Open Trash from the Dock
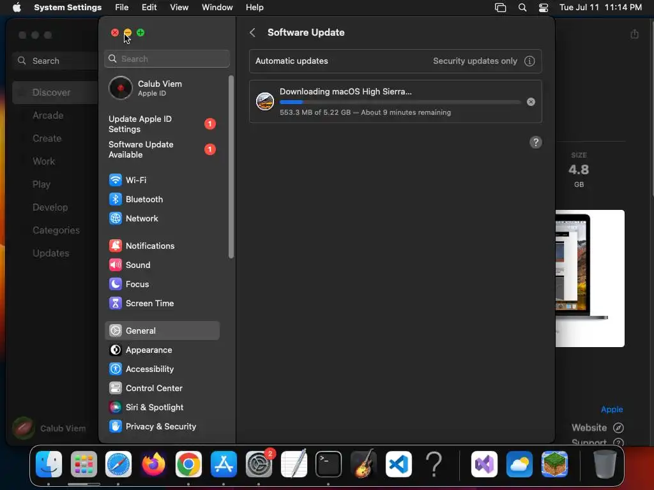 coord(605,464)
